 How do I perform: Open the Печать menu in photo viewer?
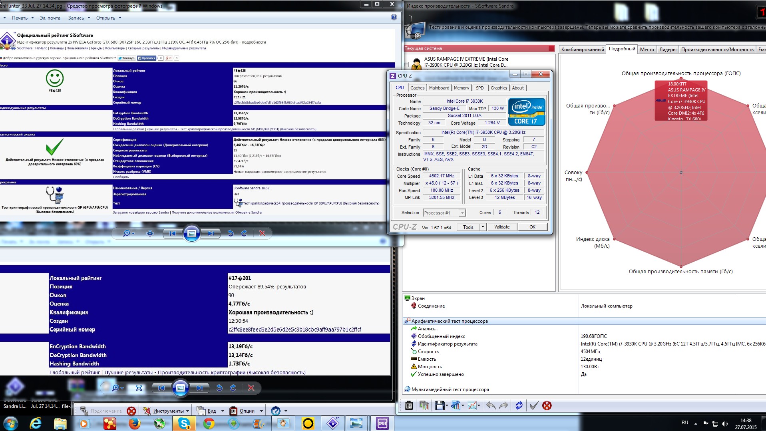point(20,18)
